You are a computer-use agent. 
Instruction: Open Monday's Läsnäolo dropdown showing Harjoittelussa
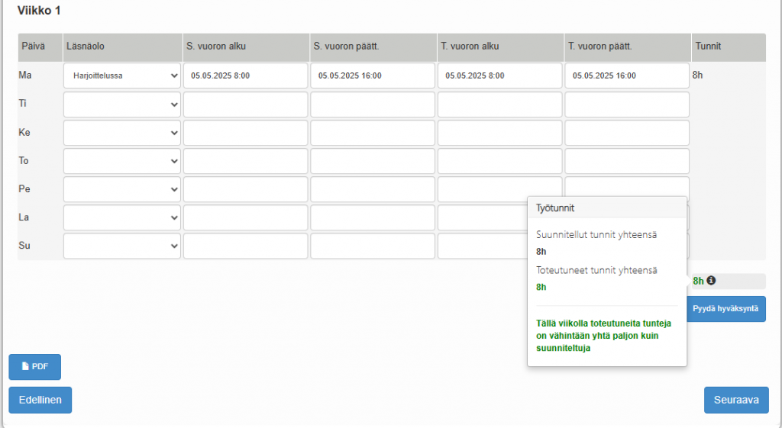[x=122, y=76]
